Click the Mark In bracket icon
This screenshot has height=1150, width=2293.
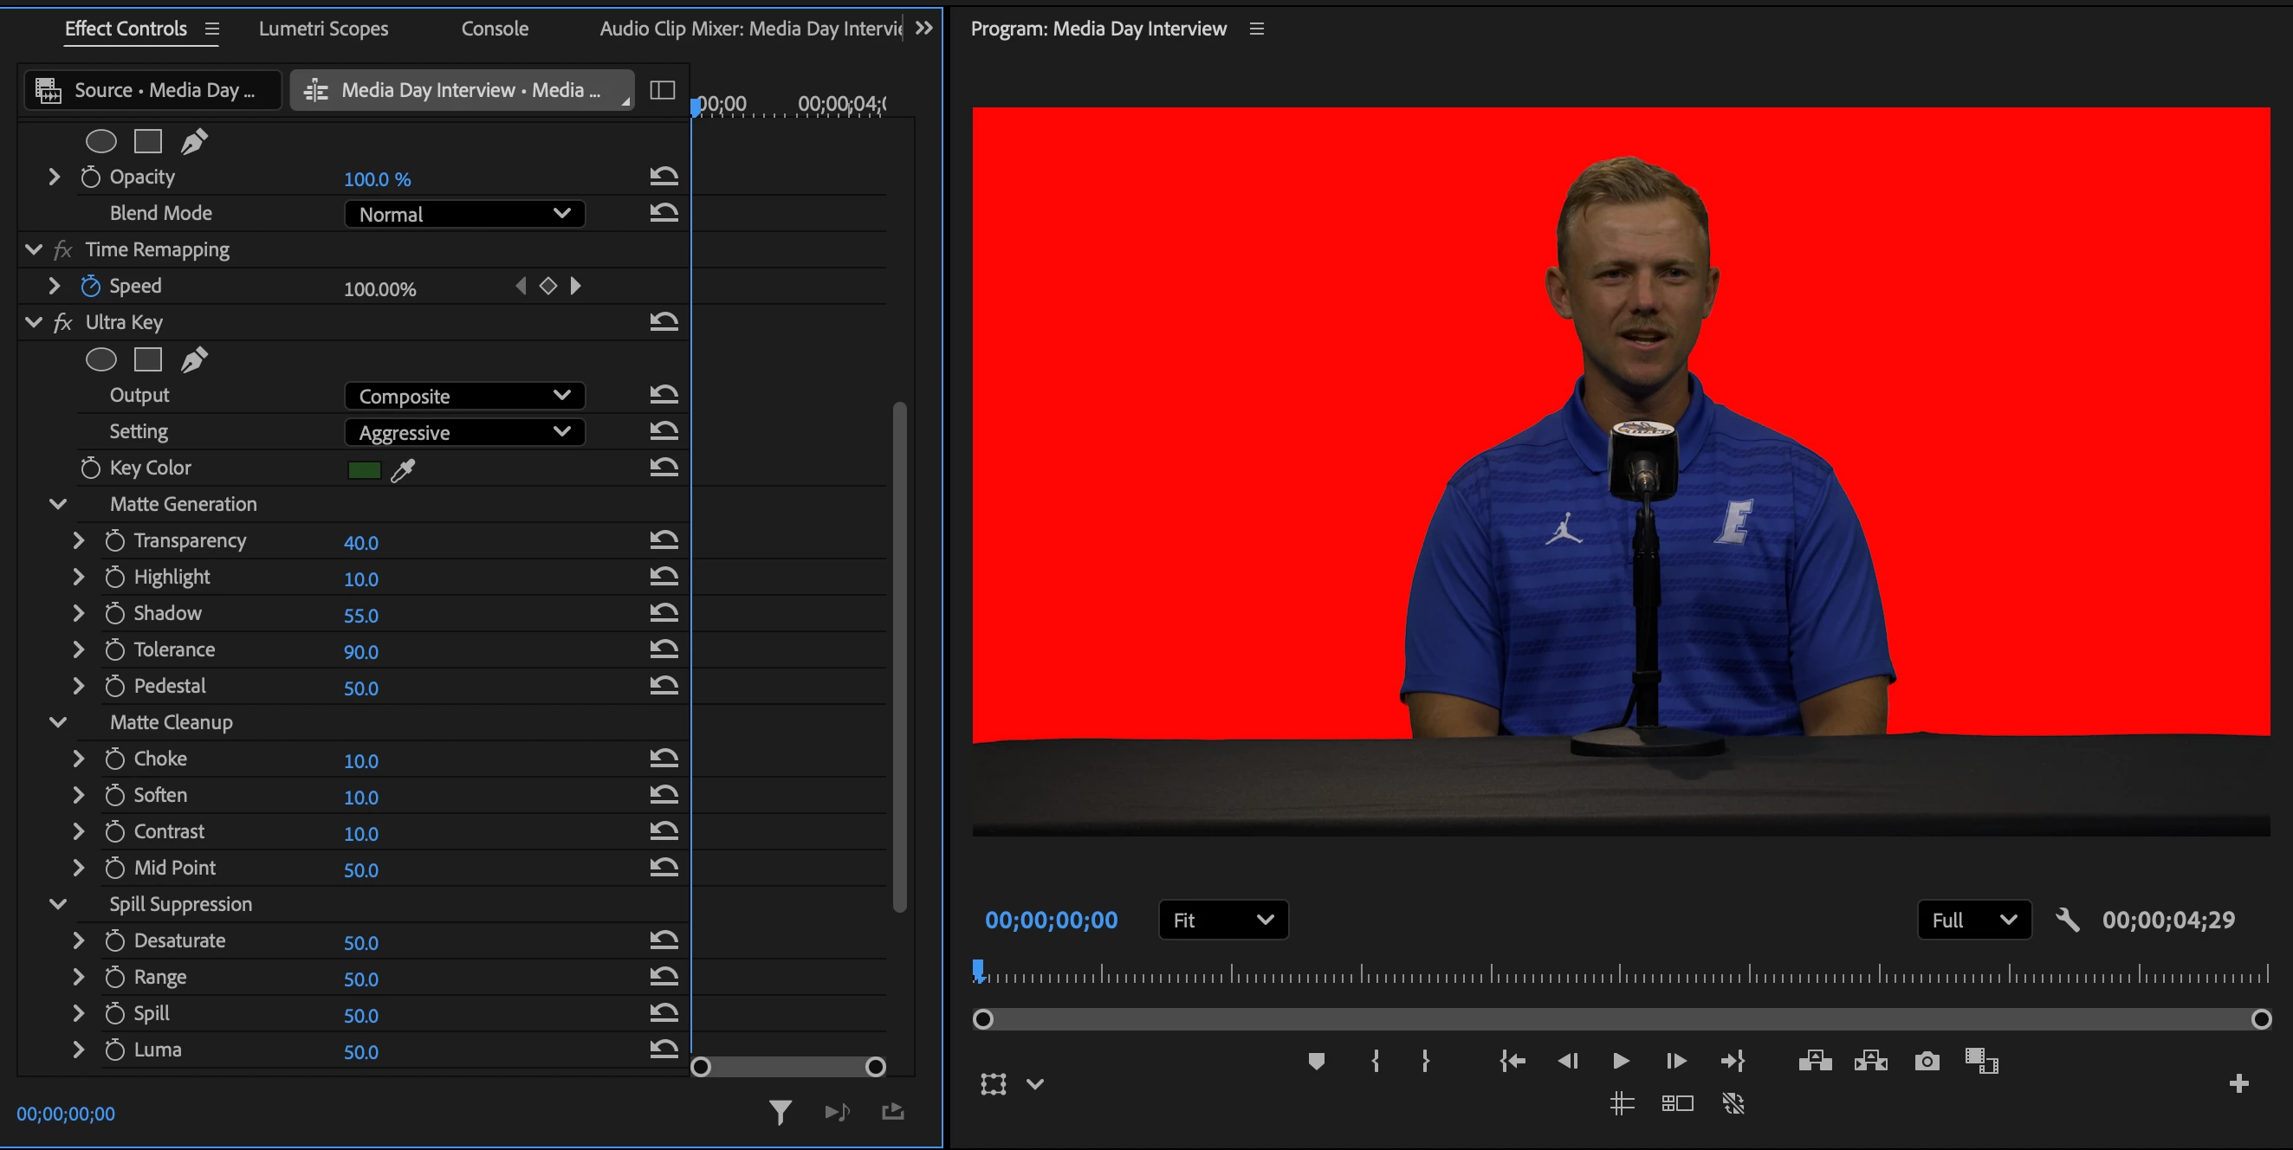pyautogui.click(x=1376, y=1061)
